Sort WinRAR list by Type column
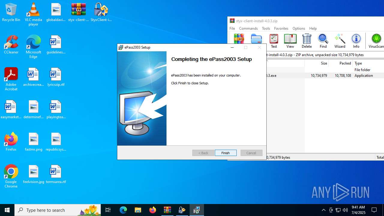This screenshot has width=384, height=216. 368,63
